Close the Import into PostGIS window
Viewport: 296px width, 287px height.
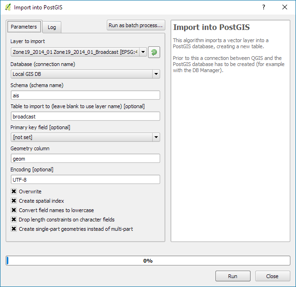click(x=285, y=7)
